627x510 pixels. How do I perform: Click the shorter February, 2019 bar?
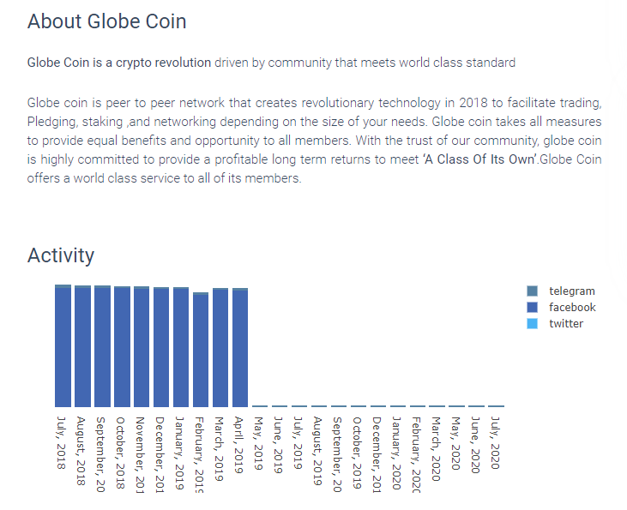tap(201, 351)
